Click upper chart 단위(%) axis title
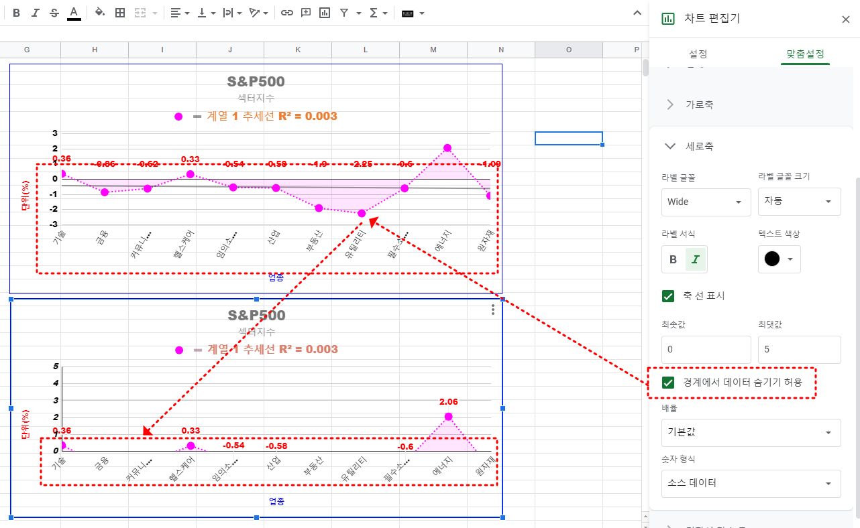Viewport: 860px width, 528px height. point(25,196)
